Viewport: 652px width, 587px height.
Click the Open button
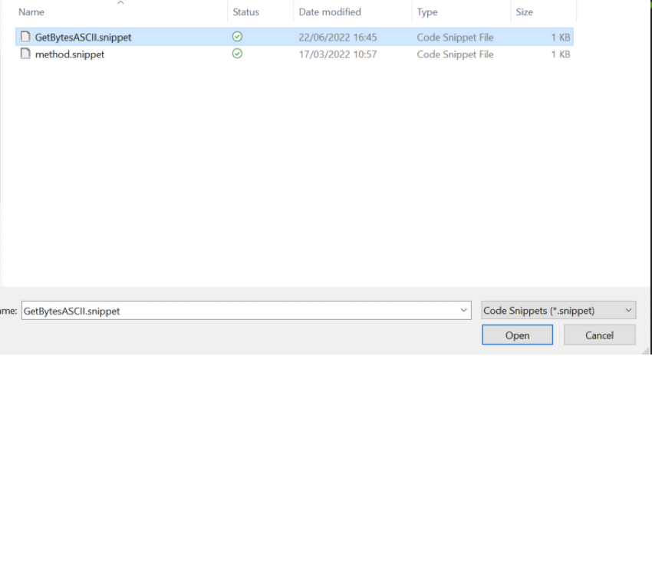coord(517,335)
